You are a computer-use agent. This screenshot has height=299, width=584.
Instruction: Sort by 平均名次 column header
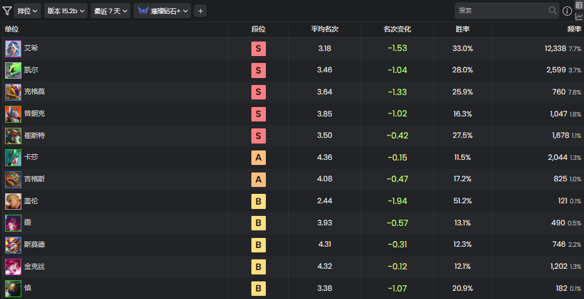(x=325, y=30)
